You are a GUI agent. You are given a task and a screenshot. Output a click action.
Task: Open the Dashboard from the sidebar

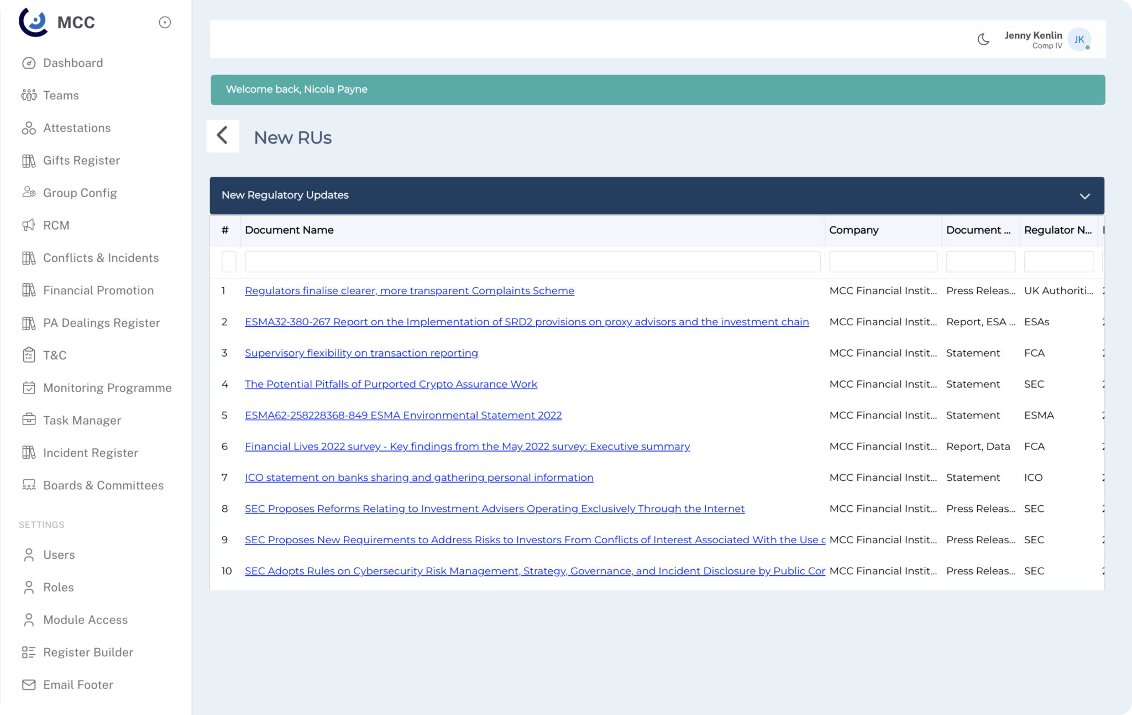pyautogui.click(x=72, y=63)
